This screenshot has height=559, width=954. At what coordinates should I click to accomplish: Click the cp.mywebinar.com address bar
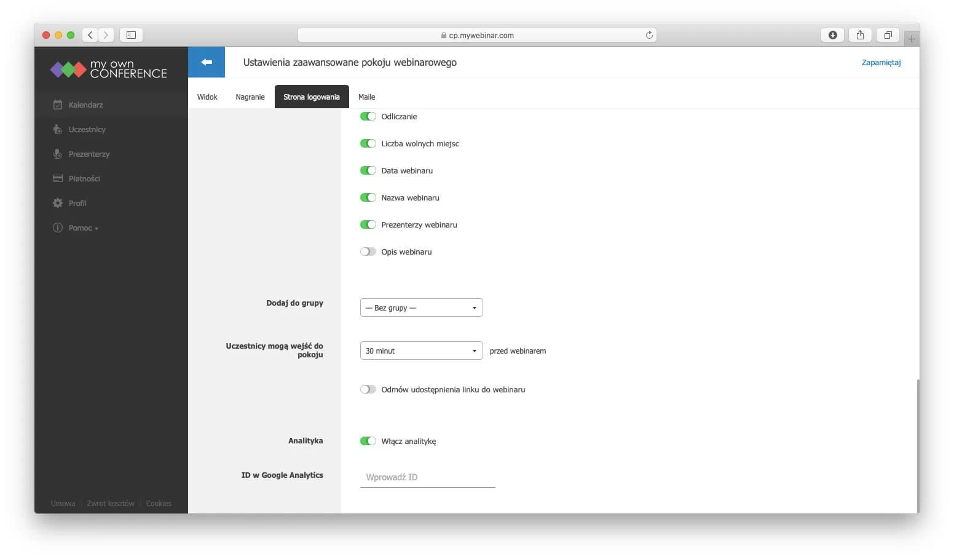(477, 35)
